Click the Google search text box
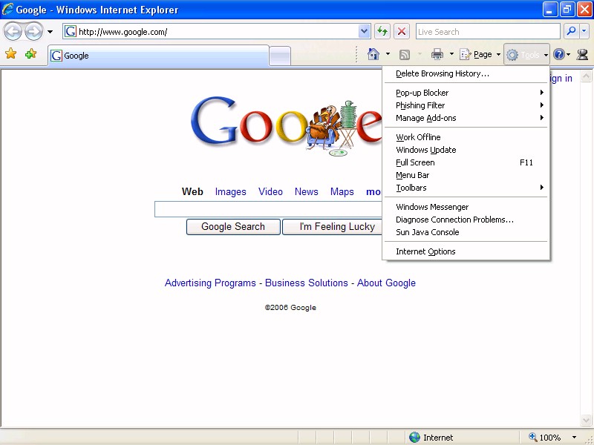 click(x=269, y=209)
